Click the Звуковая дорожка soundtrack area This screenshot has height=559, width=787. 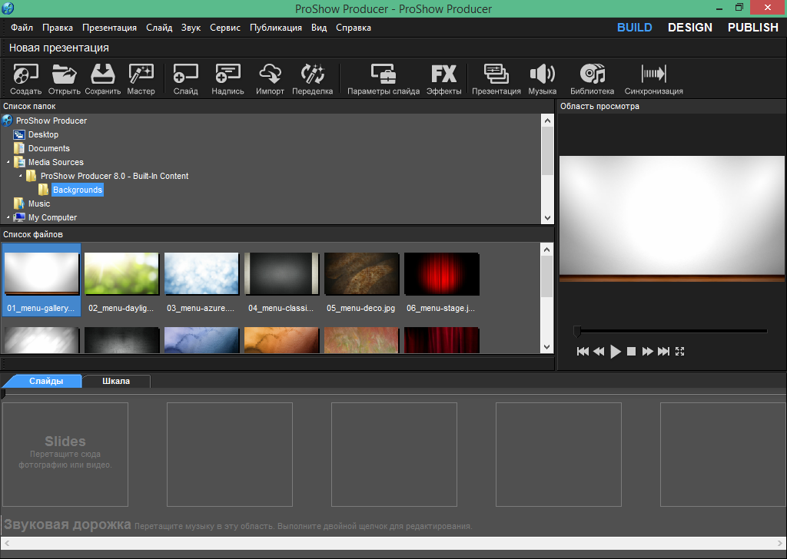[393, 525]
